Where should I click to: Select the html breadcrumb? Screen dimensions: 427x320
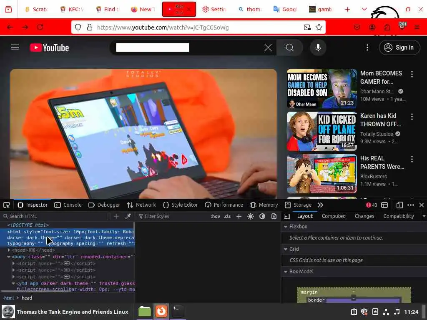[9, 298]
